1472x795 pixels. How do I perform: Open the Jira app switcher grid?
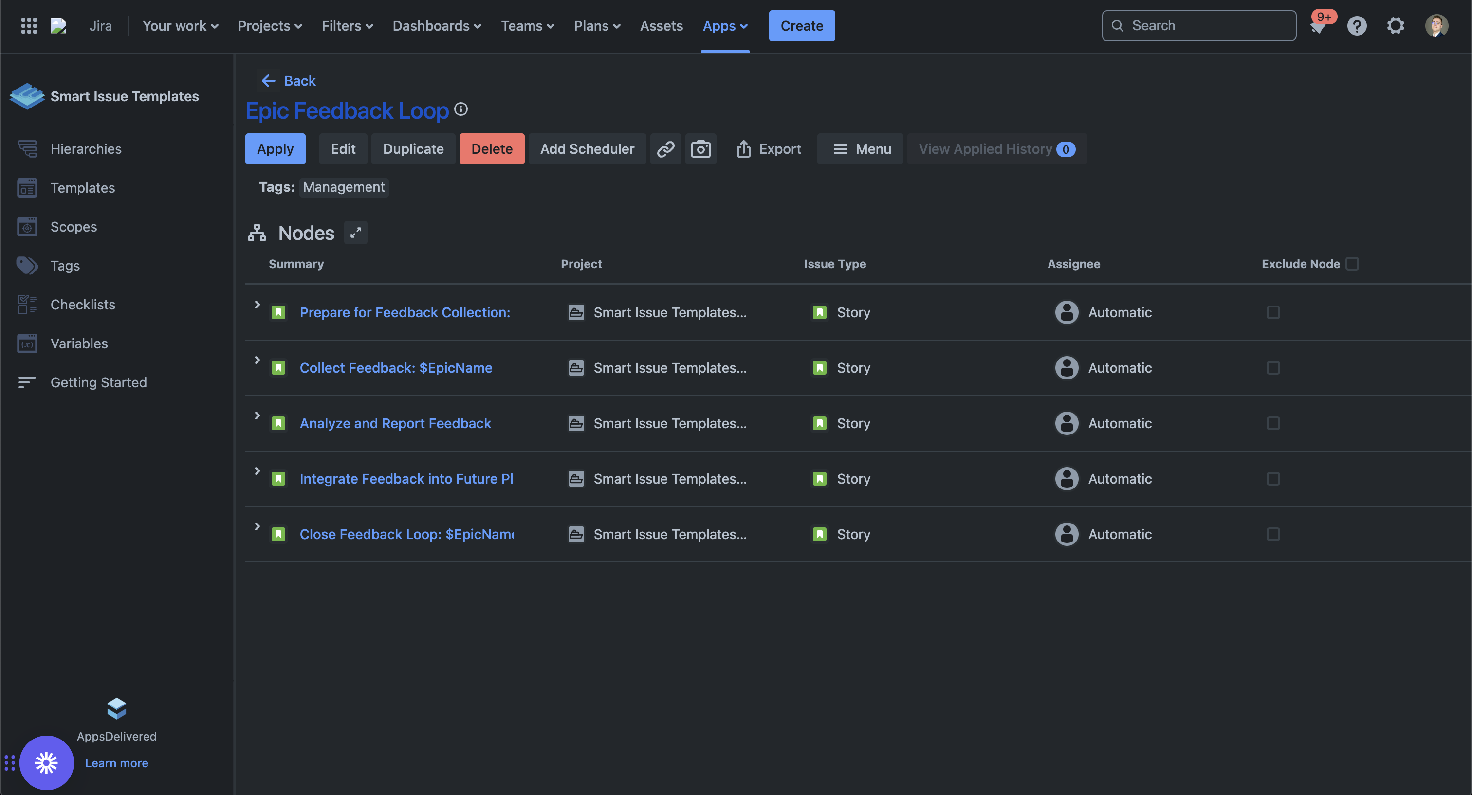29,26
